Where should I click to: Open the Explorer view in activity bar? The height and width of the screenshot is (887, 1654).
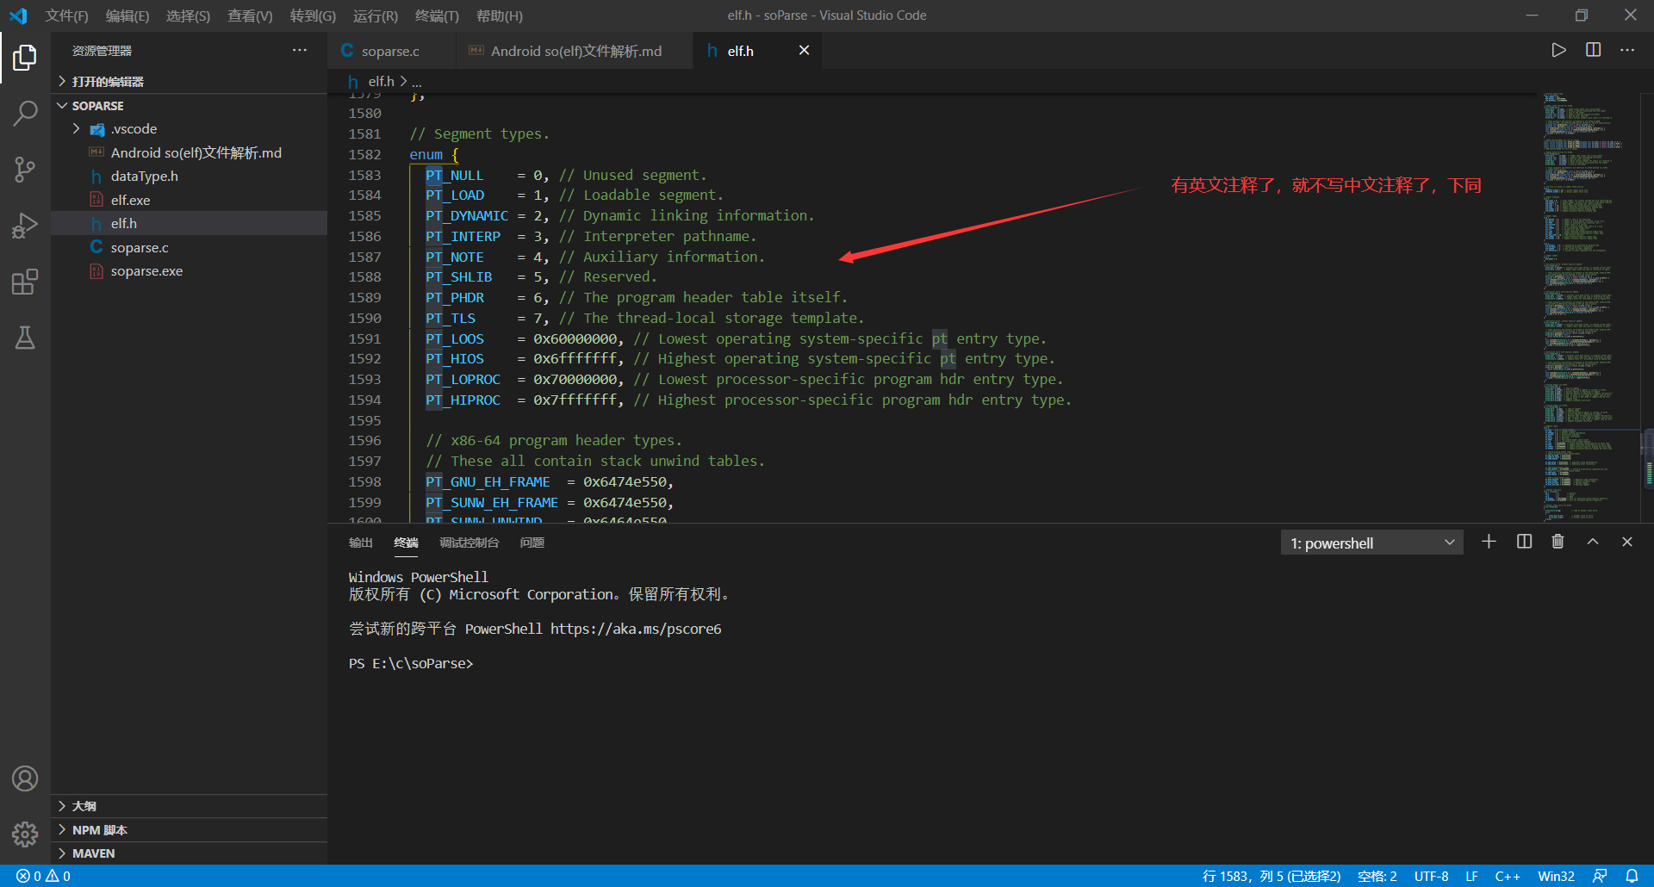25,58
